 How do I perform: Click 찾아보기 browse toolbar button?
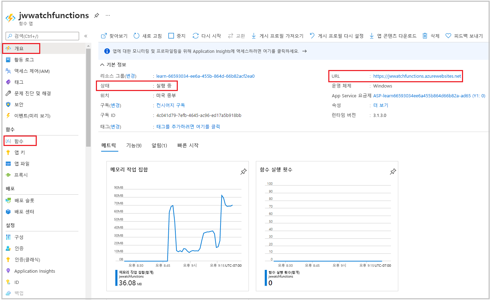(x=114, y=36)
